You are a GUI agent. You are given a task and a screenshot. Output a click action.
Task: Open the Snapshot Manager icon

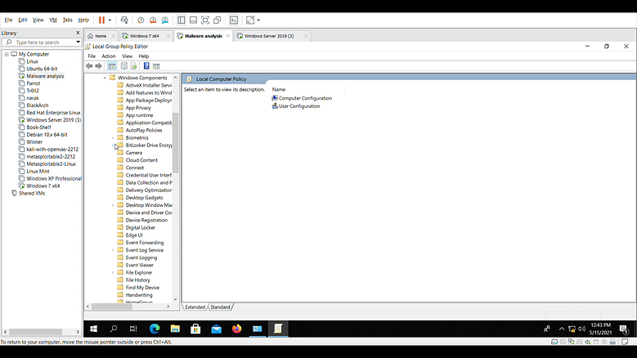(165, 20)
